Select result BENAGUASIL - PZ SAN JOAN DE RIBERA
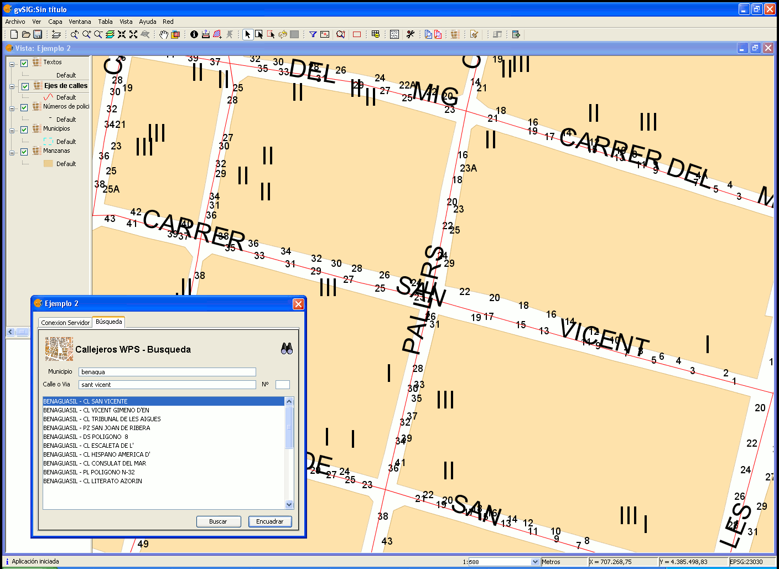The width and height of the screenshot is (779, 569). [164, 428]
